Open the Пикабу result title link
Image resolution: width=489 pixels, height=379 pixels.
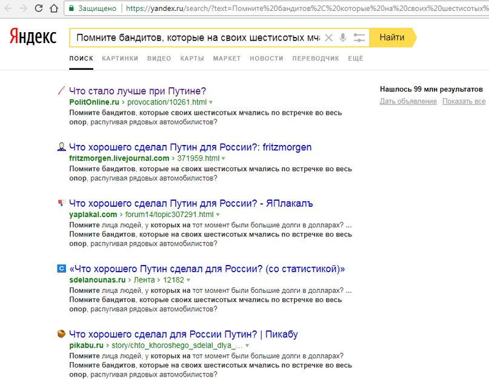point(184,334)
